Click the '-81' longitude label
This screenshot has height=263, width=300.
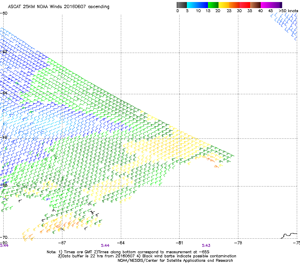[x=179, y=243]
